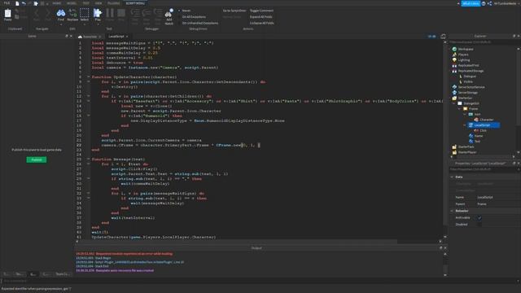Toggle the Archivable property checkbox
This screenshot has width=521, height=293.
tap(479, 217)
